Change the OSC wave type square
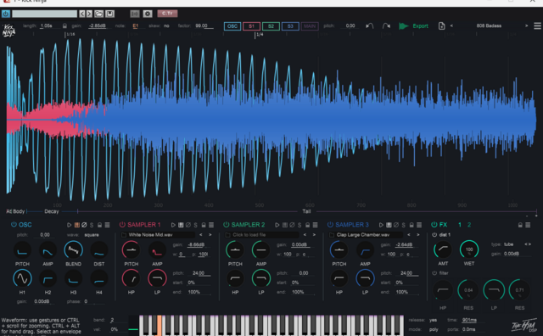 pos(92,235)
